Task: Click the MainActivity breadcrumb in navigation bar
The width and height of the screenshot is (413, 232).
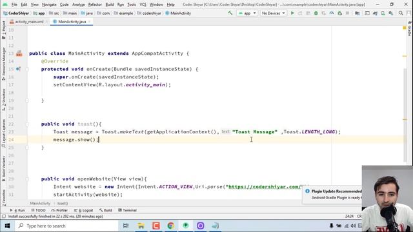Action: [178, 13]
